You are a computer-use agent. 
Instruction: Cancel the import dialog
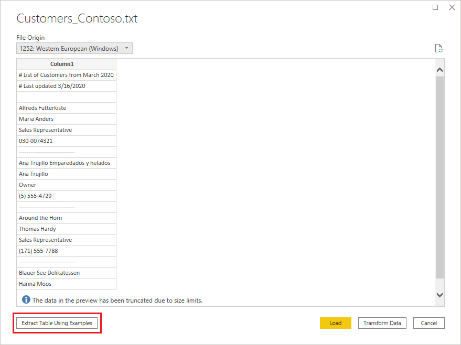click(x=429, y=323)
